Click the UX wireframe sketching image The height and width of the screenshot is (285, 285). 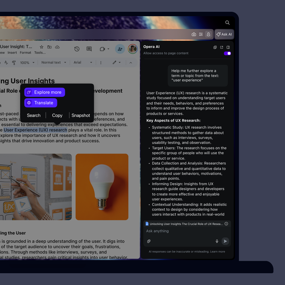tap(36, 187)
